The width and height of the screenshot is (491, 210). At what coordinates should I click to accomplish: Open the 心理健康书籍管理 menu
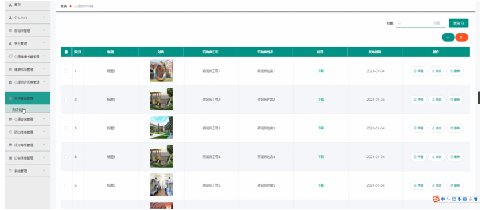click(27, 57)
